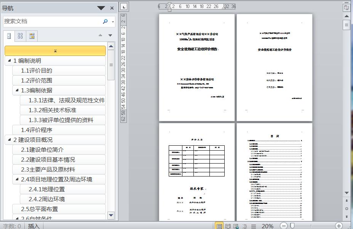
Task: Jump to '2.4.1地理位置' heading
Action: (x=63, y=189)
